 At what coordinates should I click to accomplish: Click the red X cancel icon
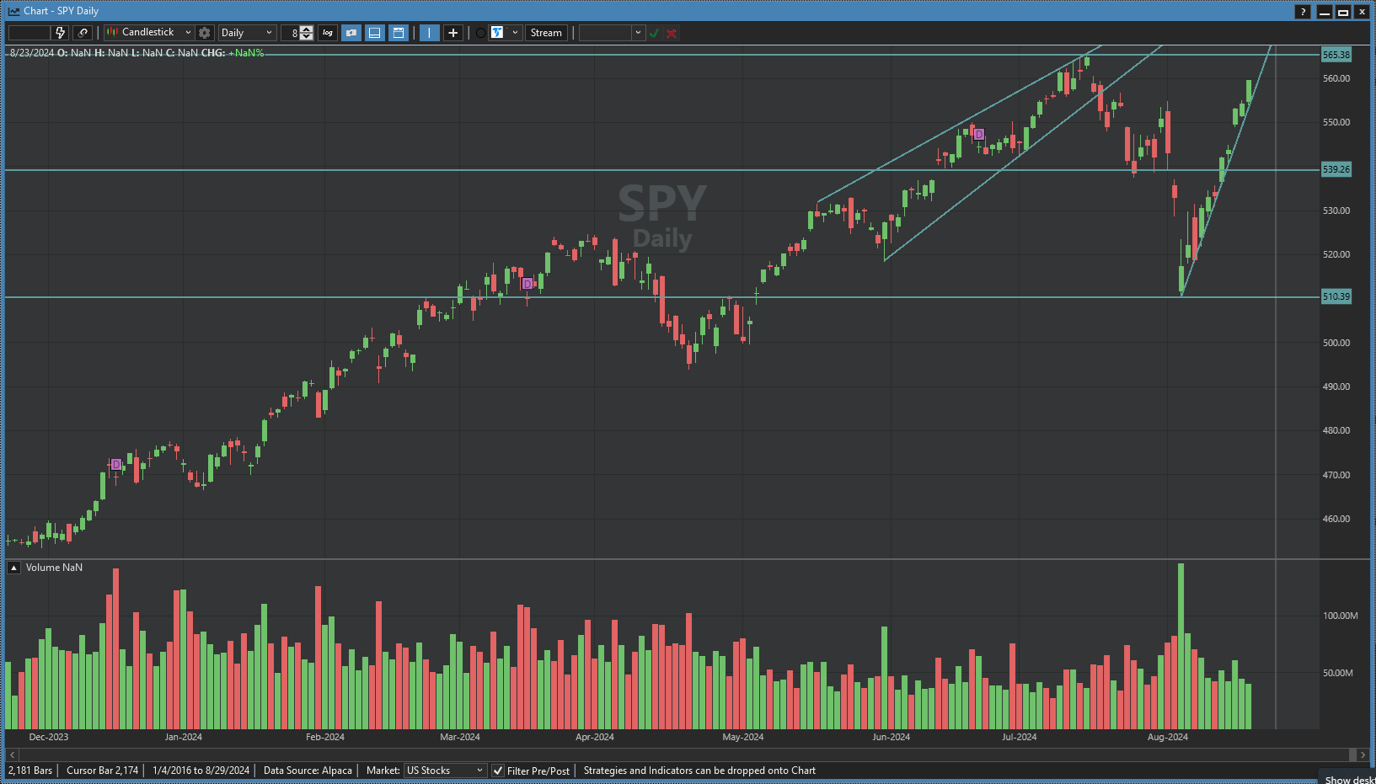tap(672, 33)
